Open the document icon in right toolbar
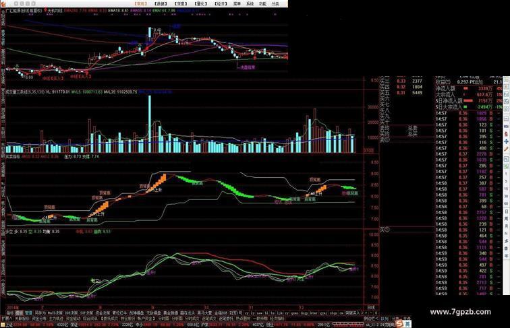The width and height of the screenshot is (510, 328). [x=507, y=94]
